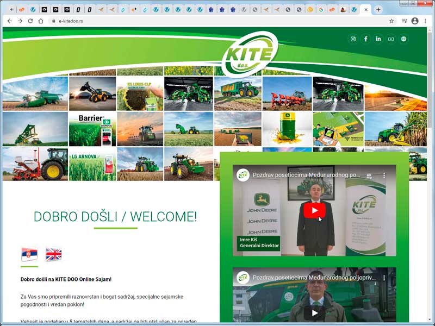Viewport: 435px width, 326px height.
Task: Play the Imre Kiš greeting video
Action: click(314, 210)
